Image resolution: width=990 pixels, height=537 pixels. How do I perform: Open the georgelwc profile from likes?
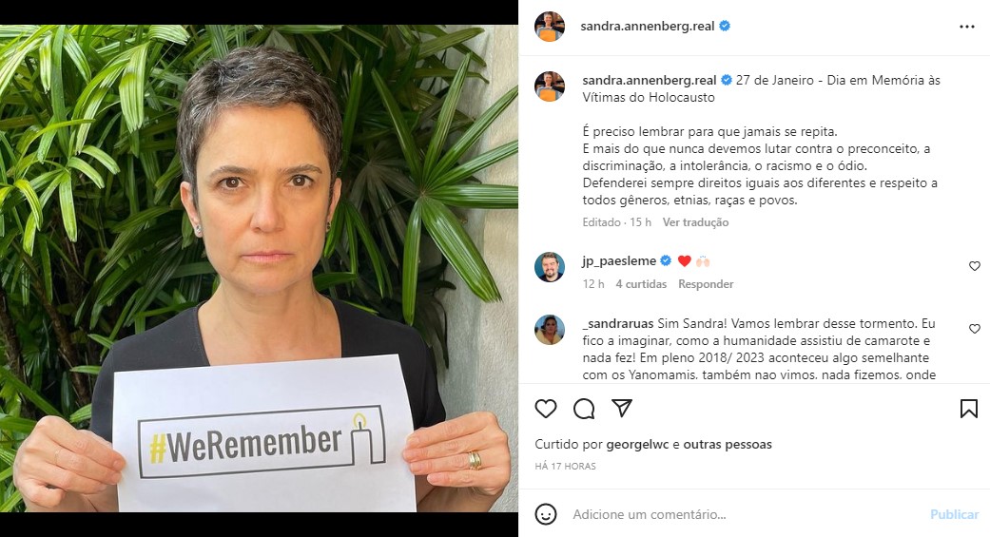tap(638, 444)
